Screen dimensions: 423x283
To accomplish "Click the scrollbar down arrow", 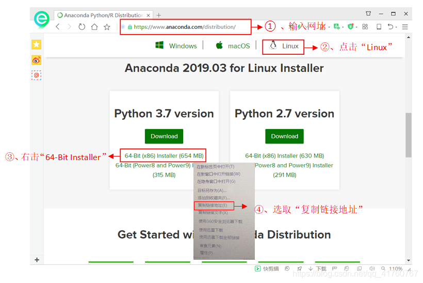I will point(409,260).
